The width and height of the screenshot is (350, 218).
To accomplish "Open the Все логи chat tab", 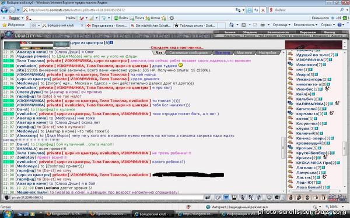I will pyautogui.click(x=223, y=53).
